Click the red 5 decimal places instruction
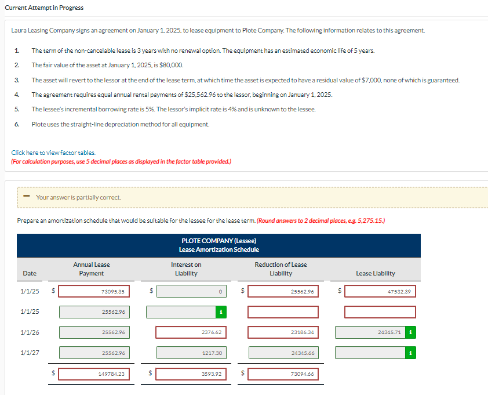Image resolution: width=488 pixels, height=395 pixels. [x=121, y=161]
